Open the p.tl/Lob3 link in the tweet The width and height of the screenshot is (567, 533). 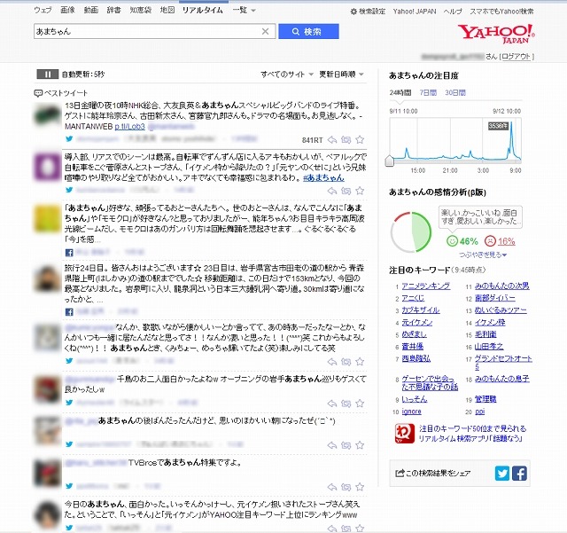tap(130, 126)
